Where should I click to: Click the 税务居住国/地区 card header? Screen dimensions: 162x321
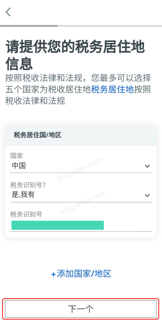coord(81,135)
